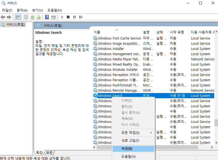This screenshot has width=218, height=160.
Task: Choose 새로 고침(F) from context menu
Action: (133, 141)
